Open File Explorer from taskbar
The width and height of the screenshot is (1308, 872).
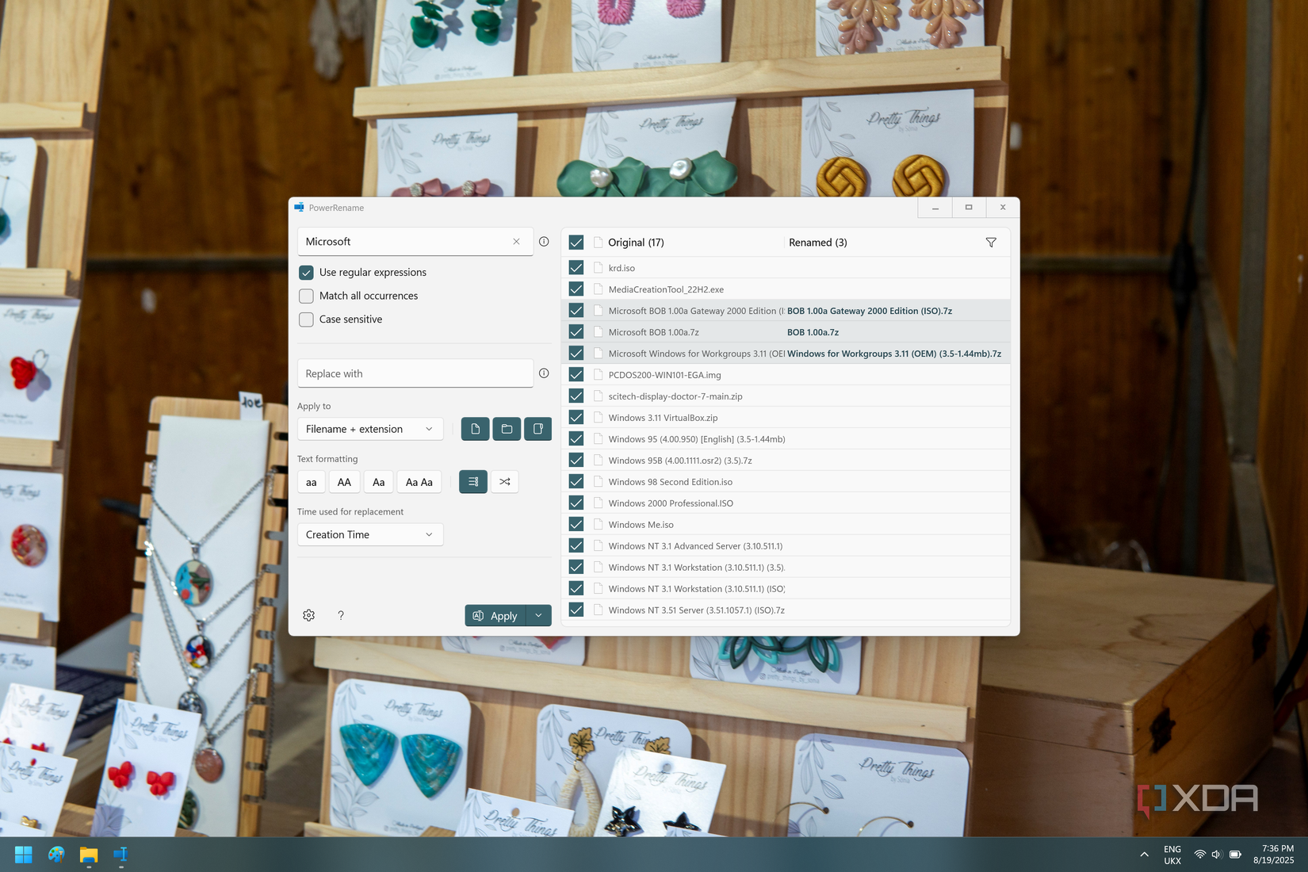coord(88,855)
